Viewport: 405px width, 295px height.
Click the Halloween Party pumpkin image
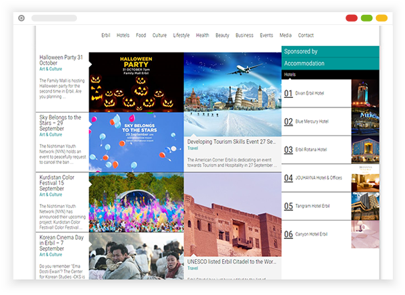[x=136, y=82]
